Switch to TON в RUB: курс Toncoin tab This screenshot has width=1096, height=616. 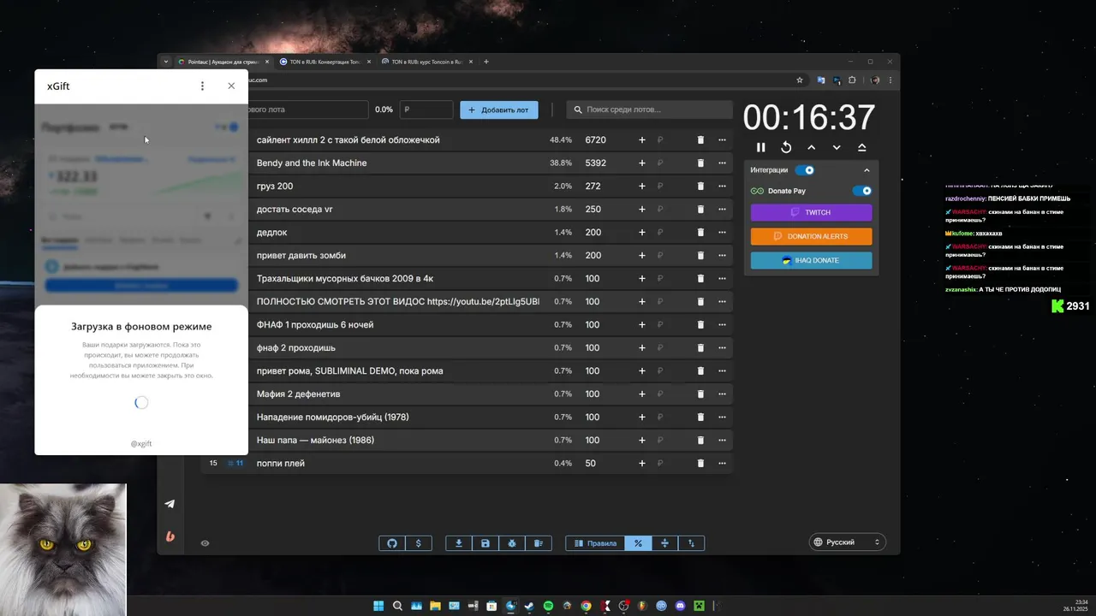[426, 62]
